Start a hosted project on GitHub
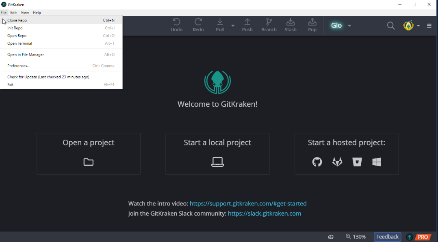The width and height of the screenshot is (438, 242). pos(317,162)
